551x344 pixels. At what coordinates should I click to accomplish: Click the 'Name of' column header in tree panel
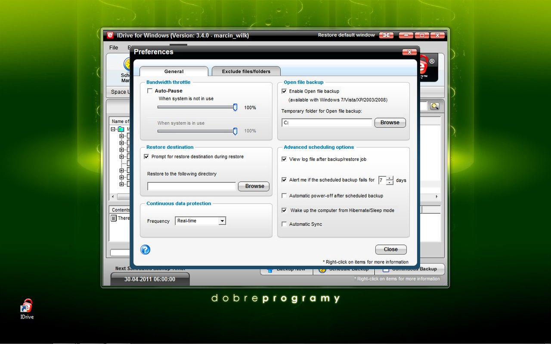tap(120, 121)
